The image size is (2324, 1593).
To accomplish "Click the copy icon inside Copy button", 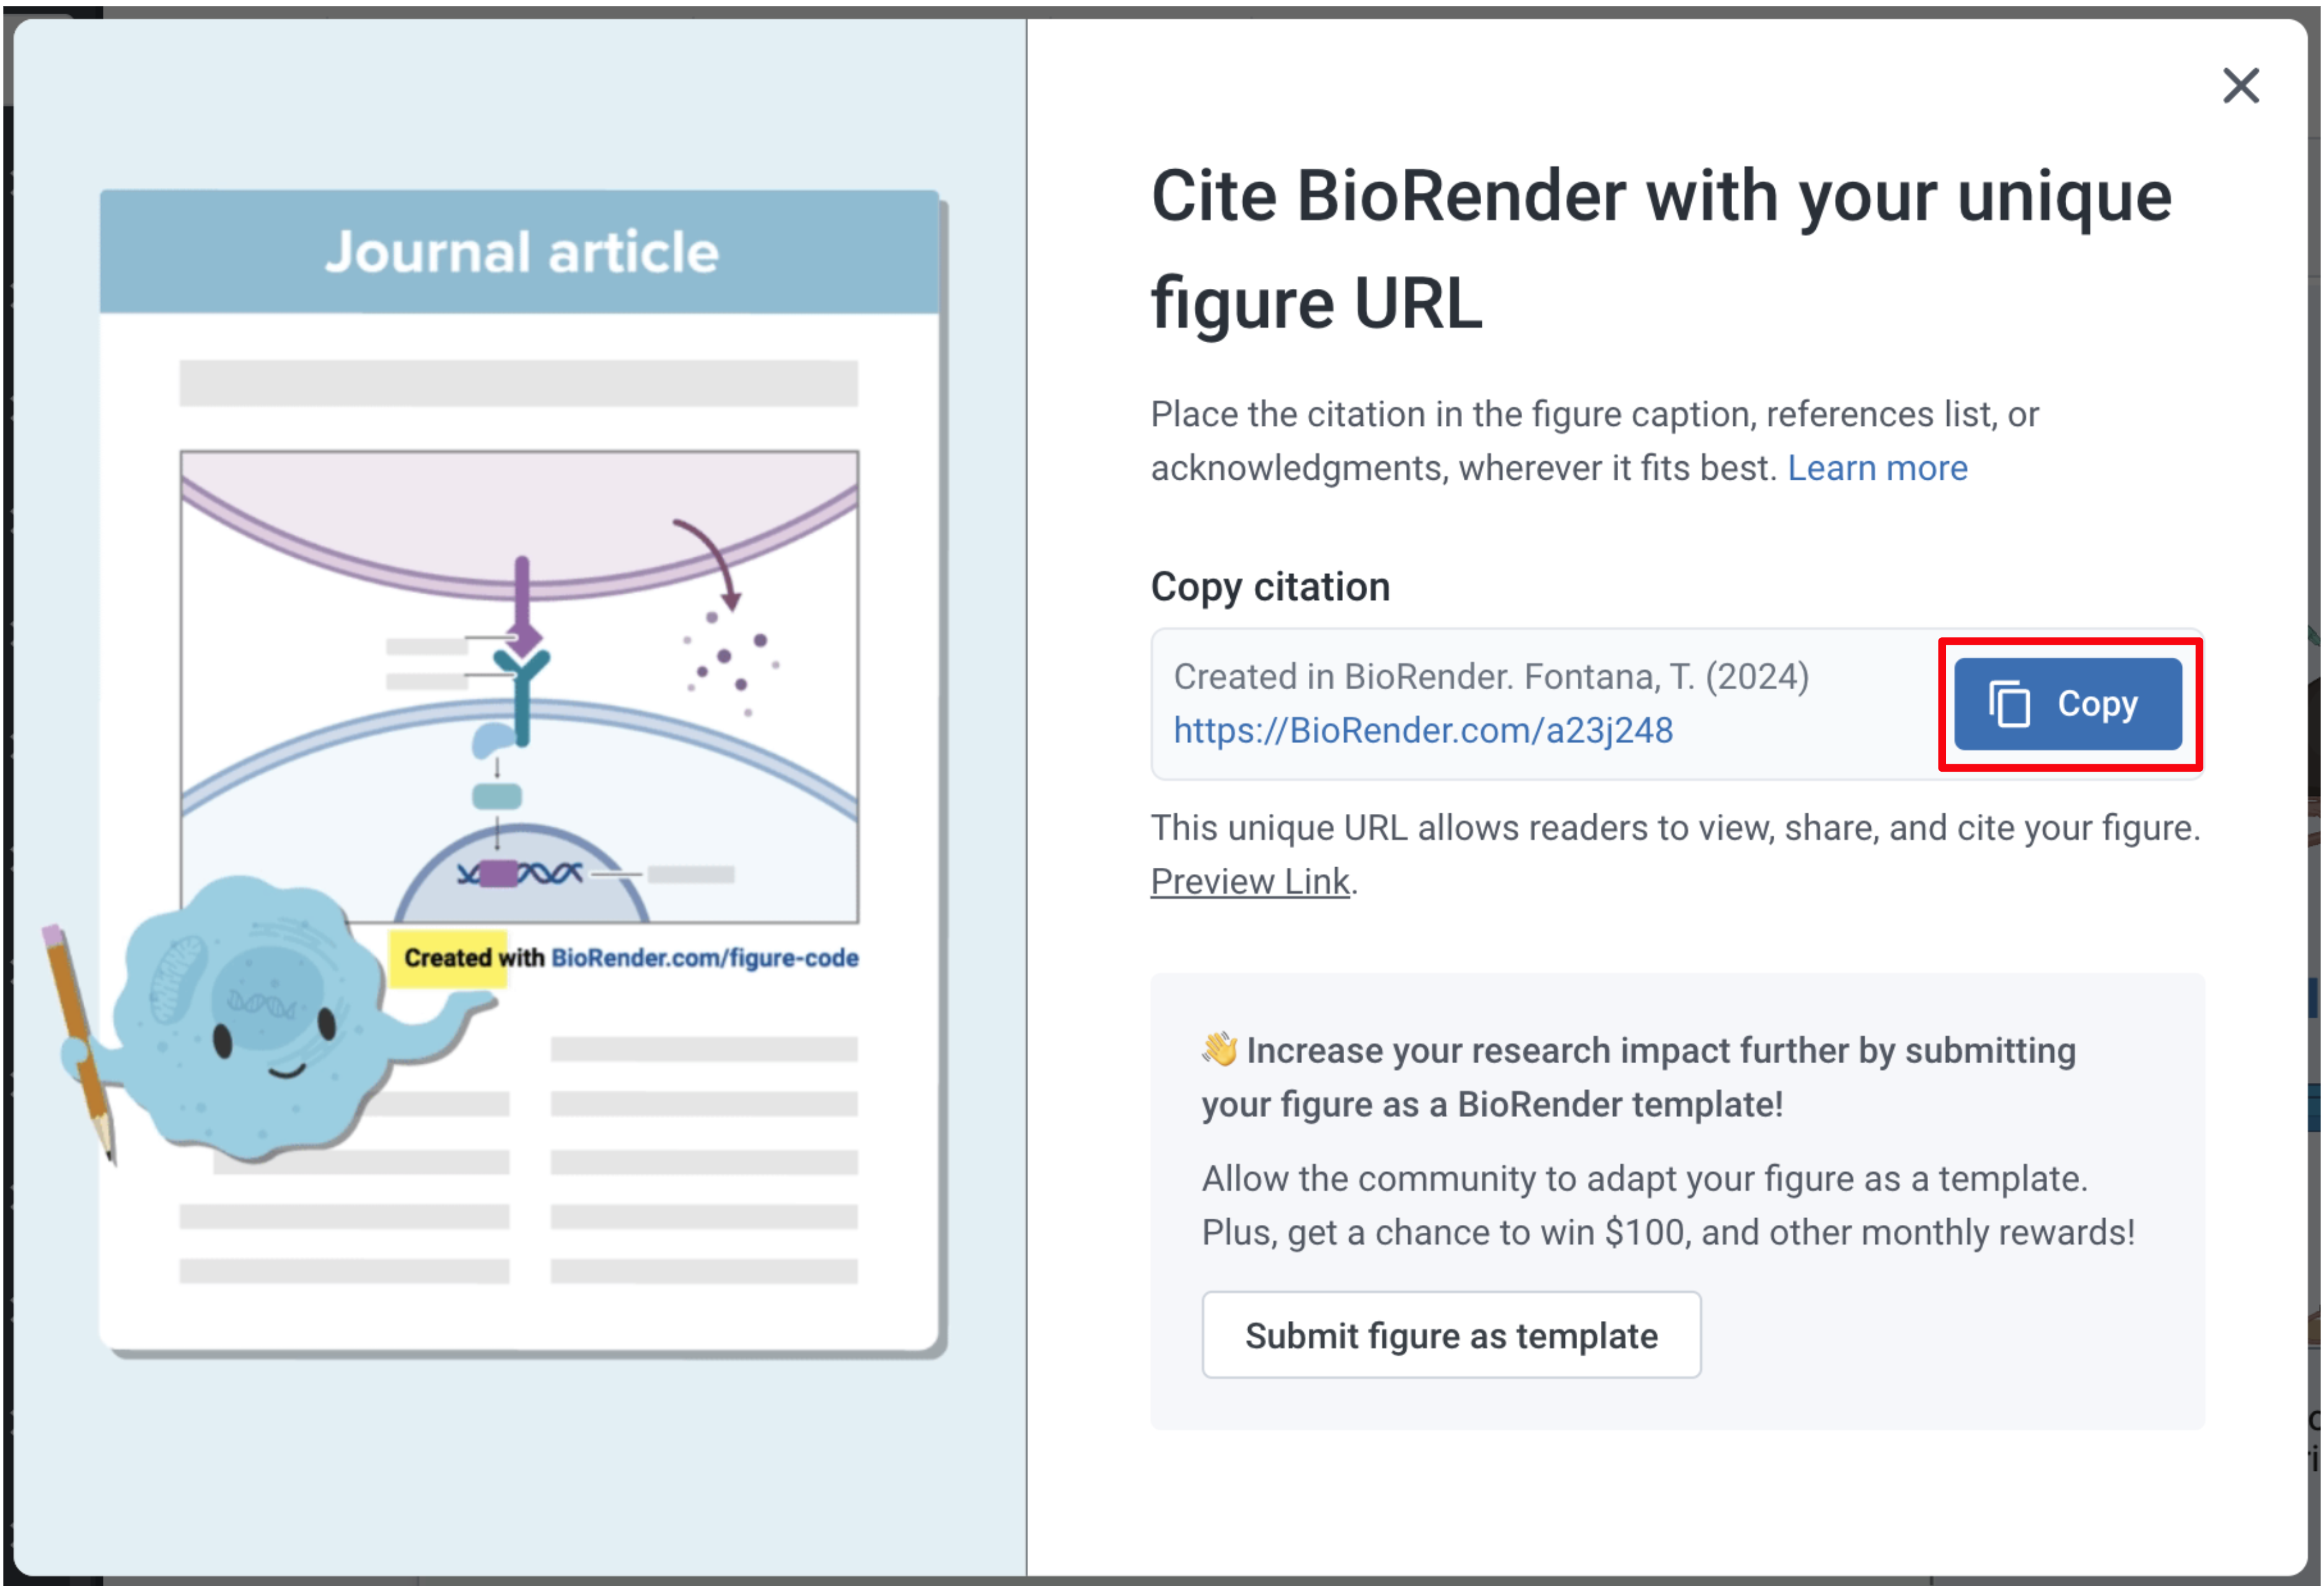I will (x=2008, y=704).
